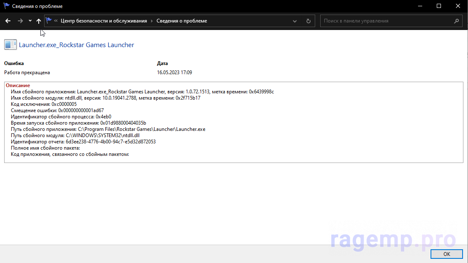Click the forward navigation arrow
468x263 pixels.
(20, 21)
